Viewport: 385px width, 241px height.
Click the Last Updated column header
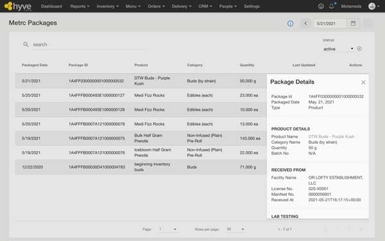[x=304, y=65]
